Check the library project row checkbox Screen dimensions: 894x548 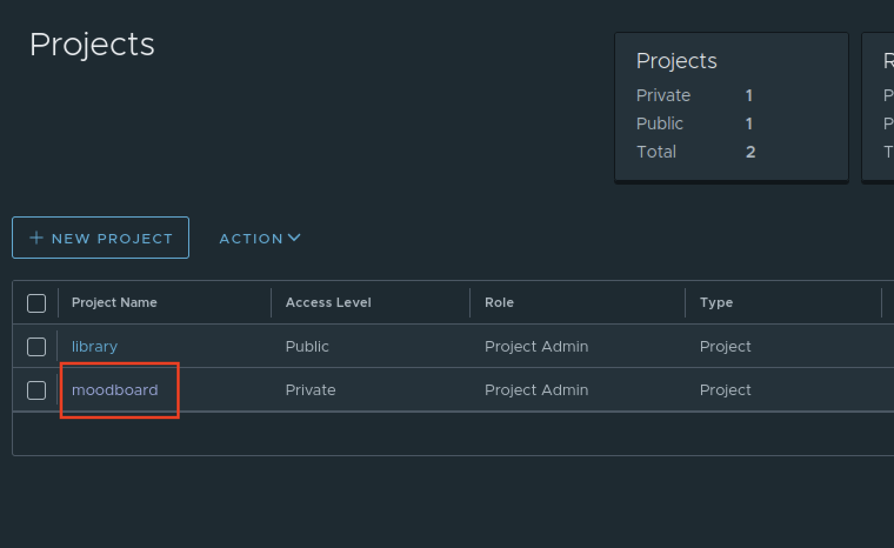pyautogui.click(x=36, y=347)
